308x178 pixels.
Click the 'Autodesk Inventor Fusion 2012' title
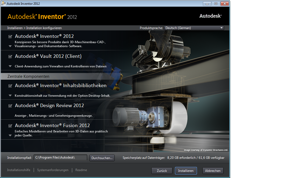[52, 126]
